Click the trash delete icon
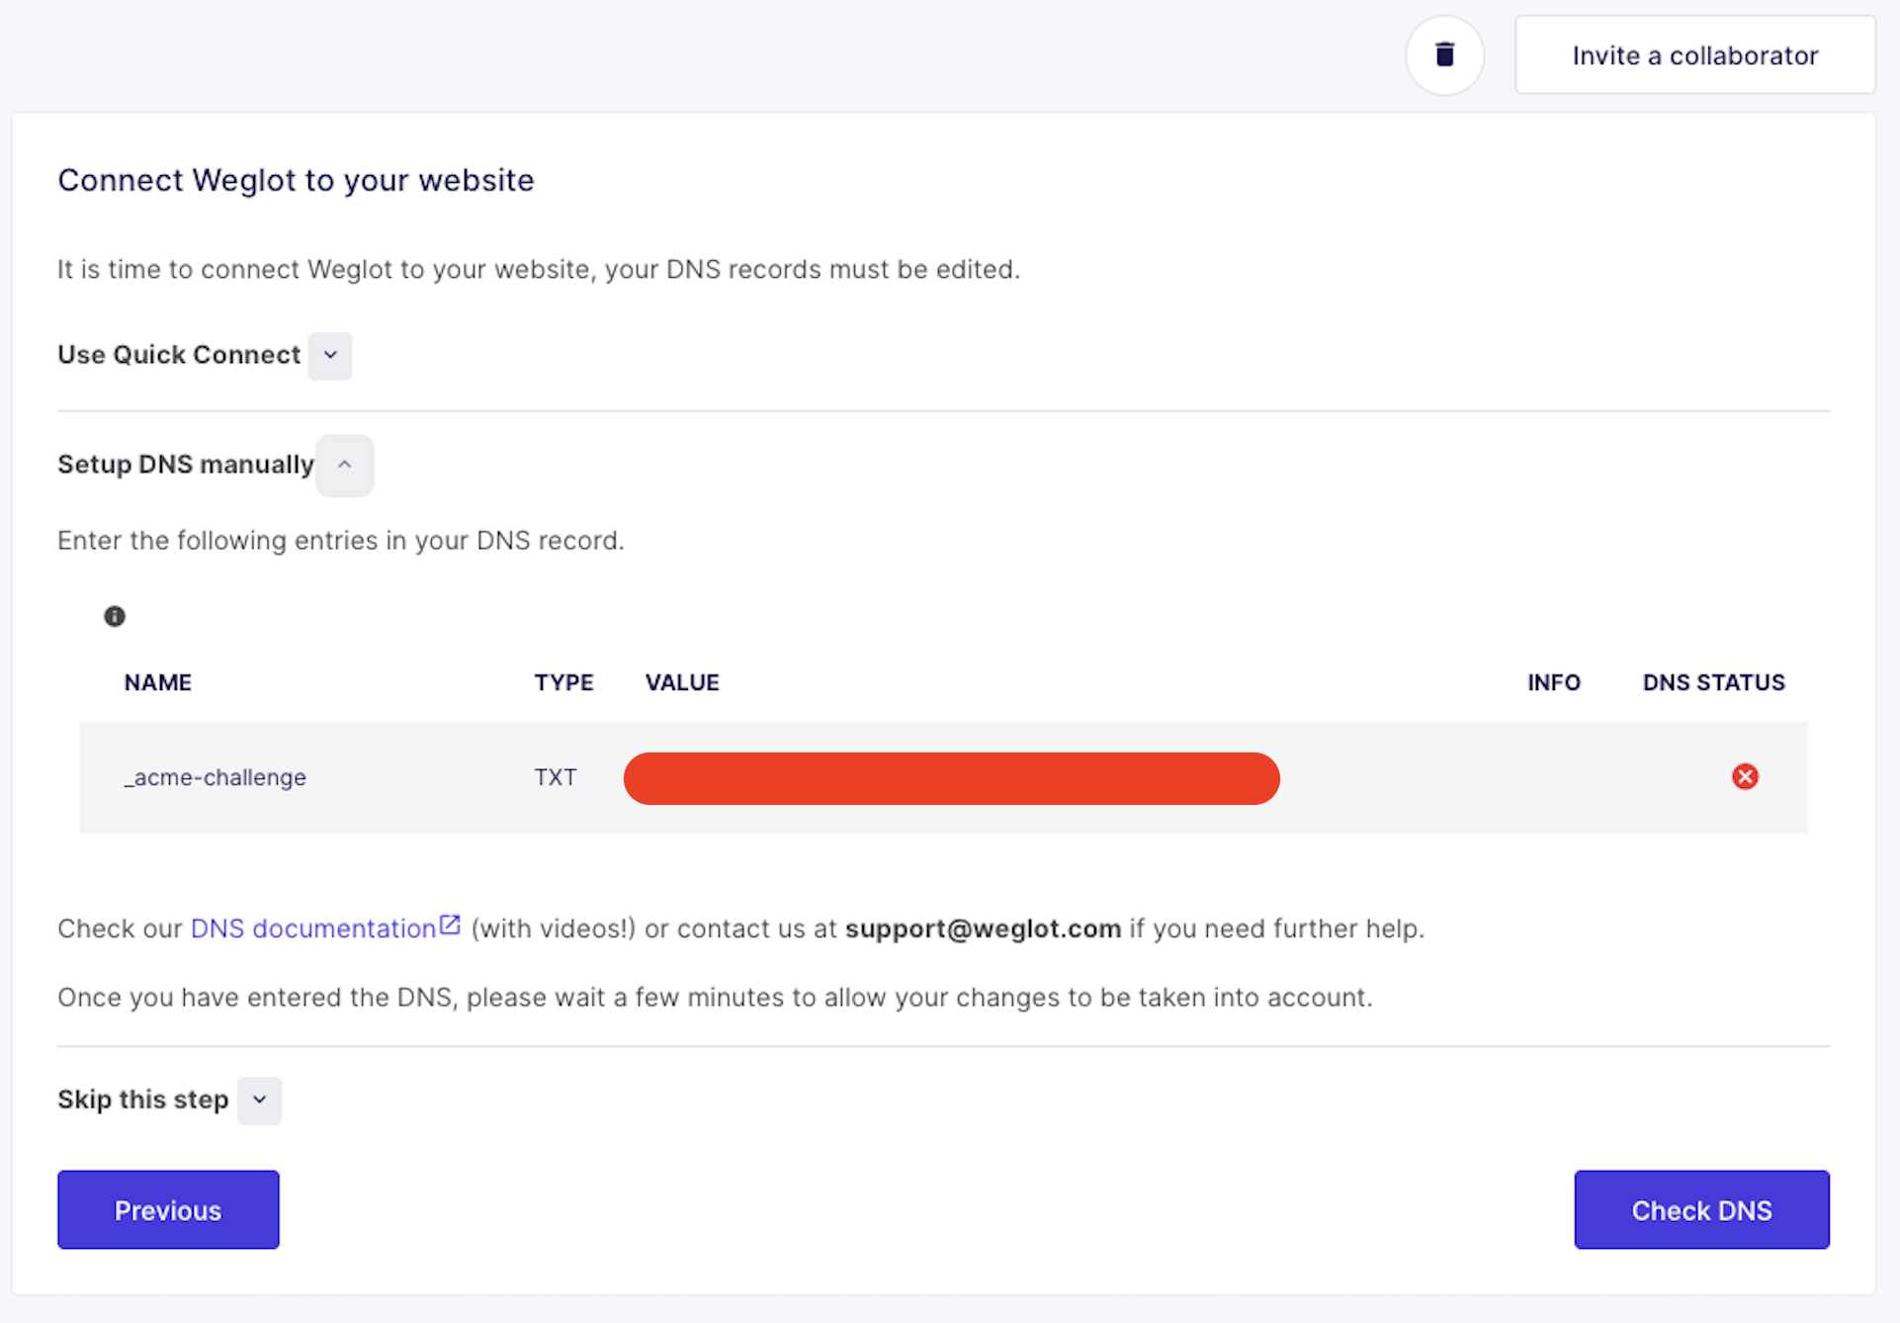This screenshot has height=1323, width=1900. pyautogui.click(x=1444, y=55)
